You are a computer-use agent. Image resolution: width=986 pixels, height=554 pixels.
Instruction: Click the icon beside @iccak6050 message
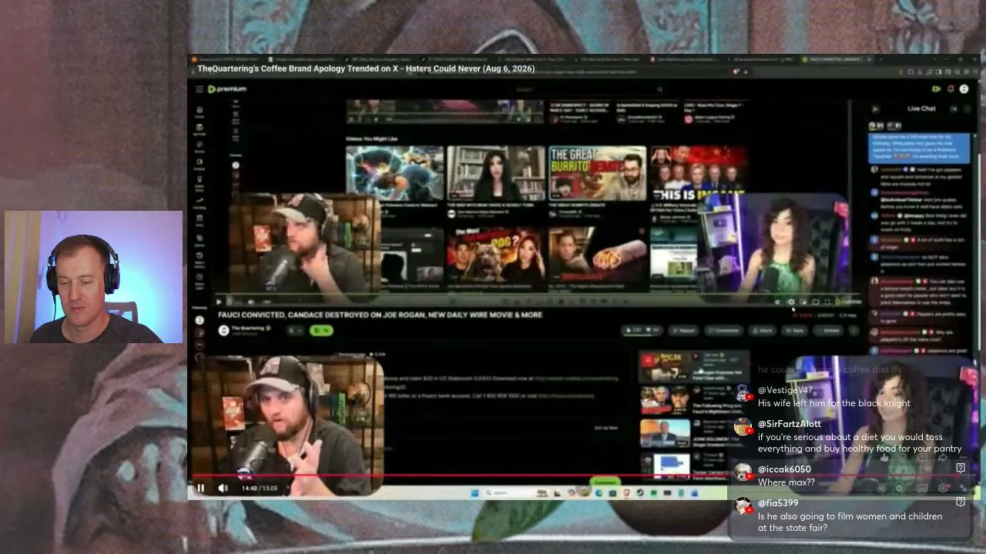click(x=961, y=468)
